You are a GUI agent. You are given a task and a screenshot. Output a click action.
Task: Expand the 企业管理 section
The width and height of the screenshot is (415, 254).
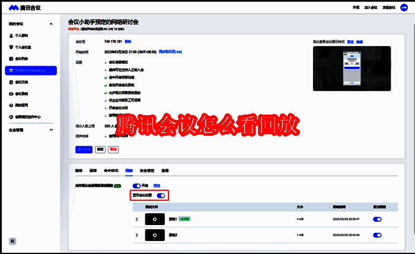tap(51, 130)
